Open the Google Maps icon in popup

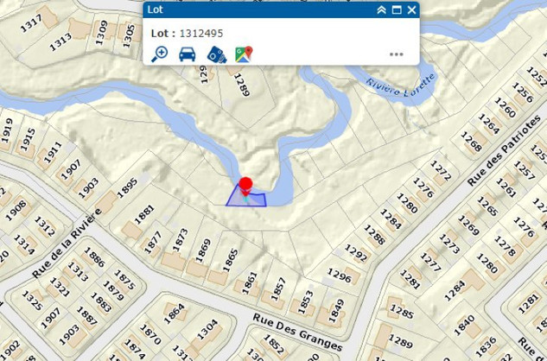pyautogui.click(x=244, y=54)
